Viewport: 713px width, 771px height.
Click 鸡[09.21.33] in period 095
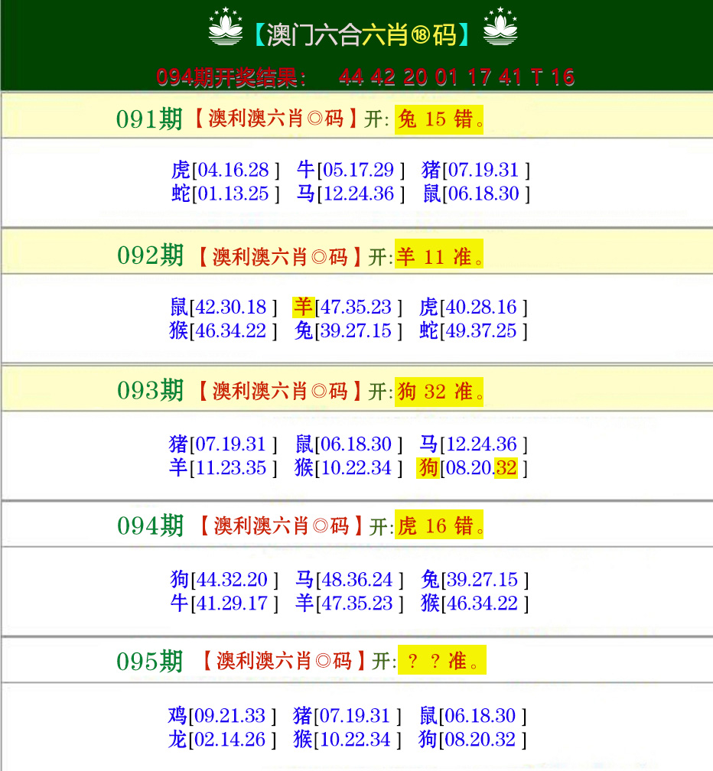click(223, 716)
